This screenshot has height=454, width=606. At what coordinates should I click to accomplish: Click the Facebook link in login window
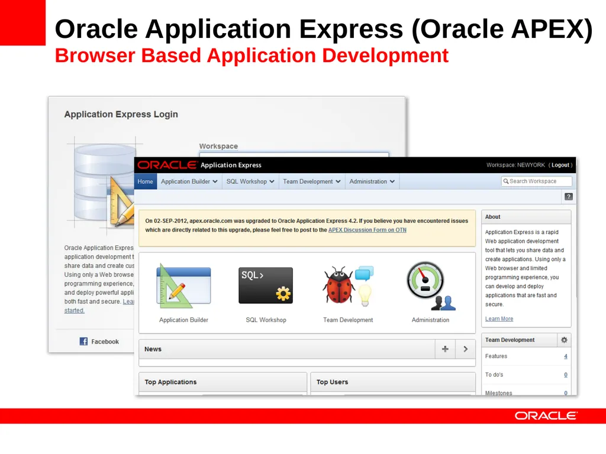(x=105, y=342)
